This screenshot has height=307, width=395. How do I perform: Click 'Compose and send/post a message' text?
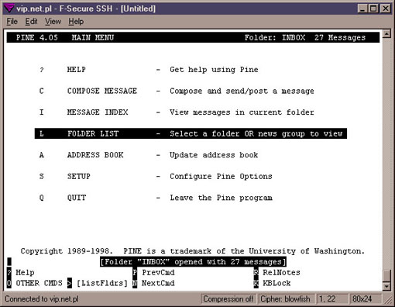click(x=242, y=91)
